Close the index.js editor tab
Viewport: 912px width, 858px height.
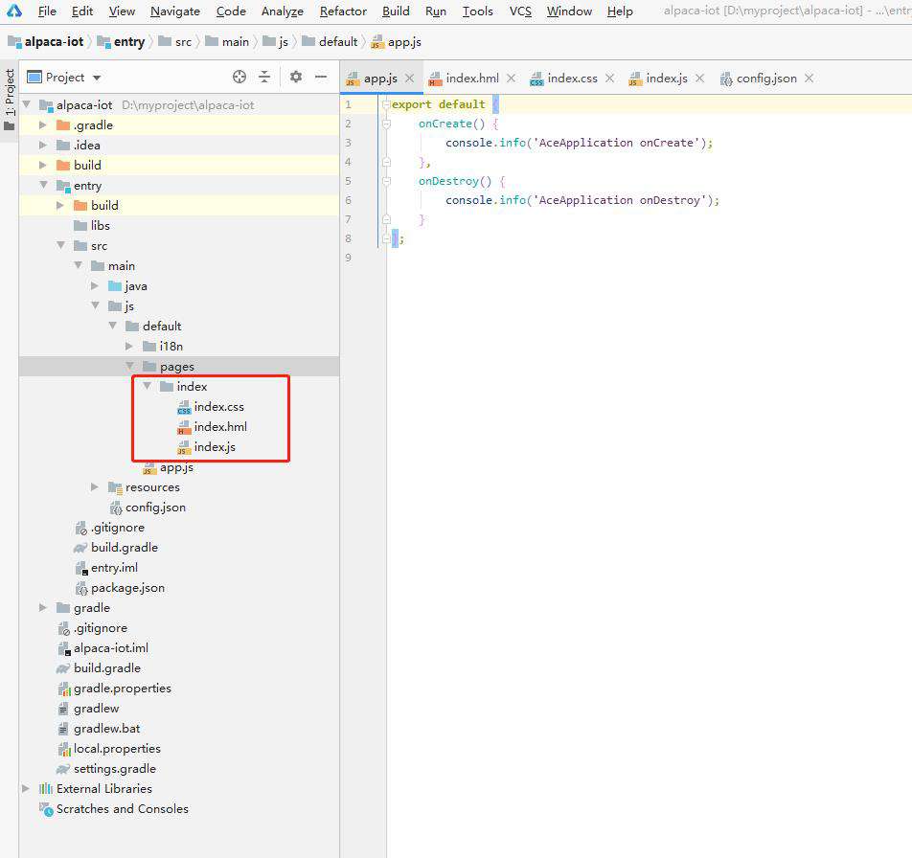point(699,78)
